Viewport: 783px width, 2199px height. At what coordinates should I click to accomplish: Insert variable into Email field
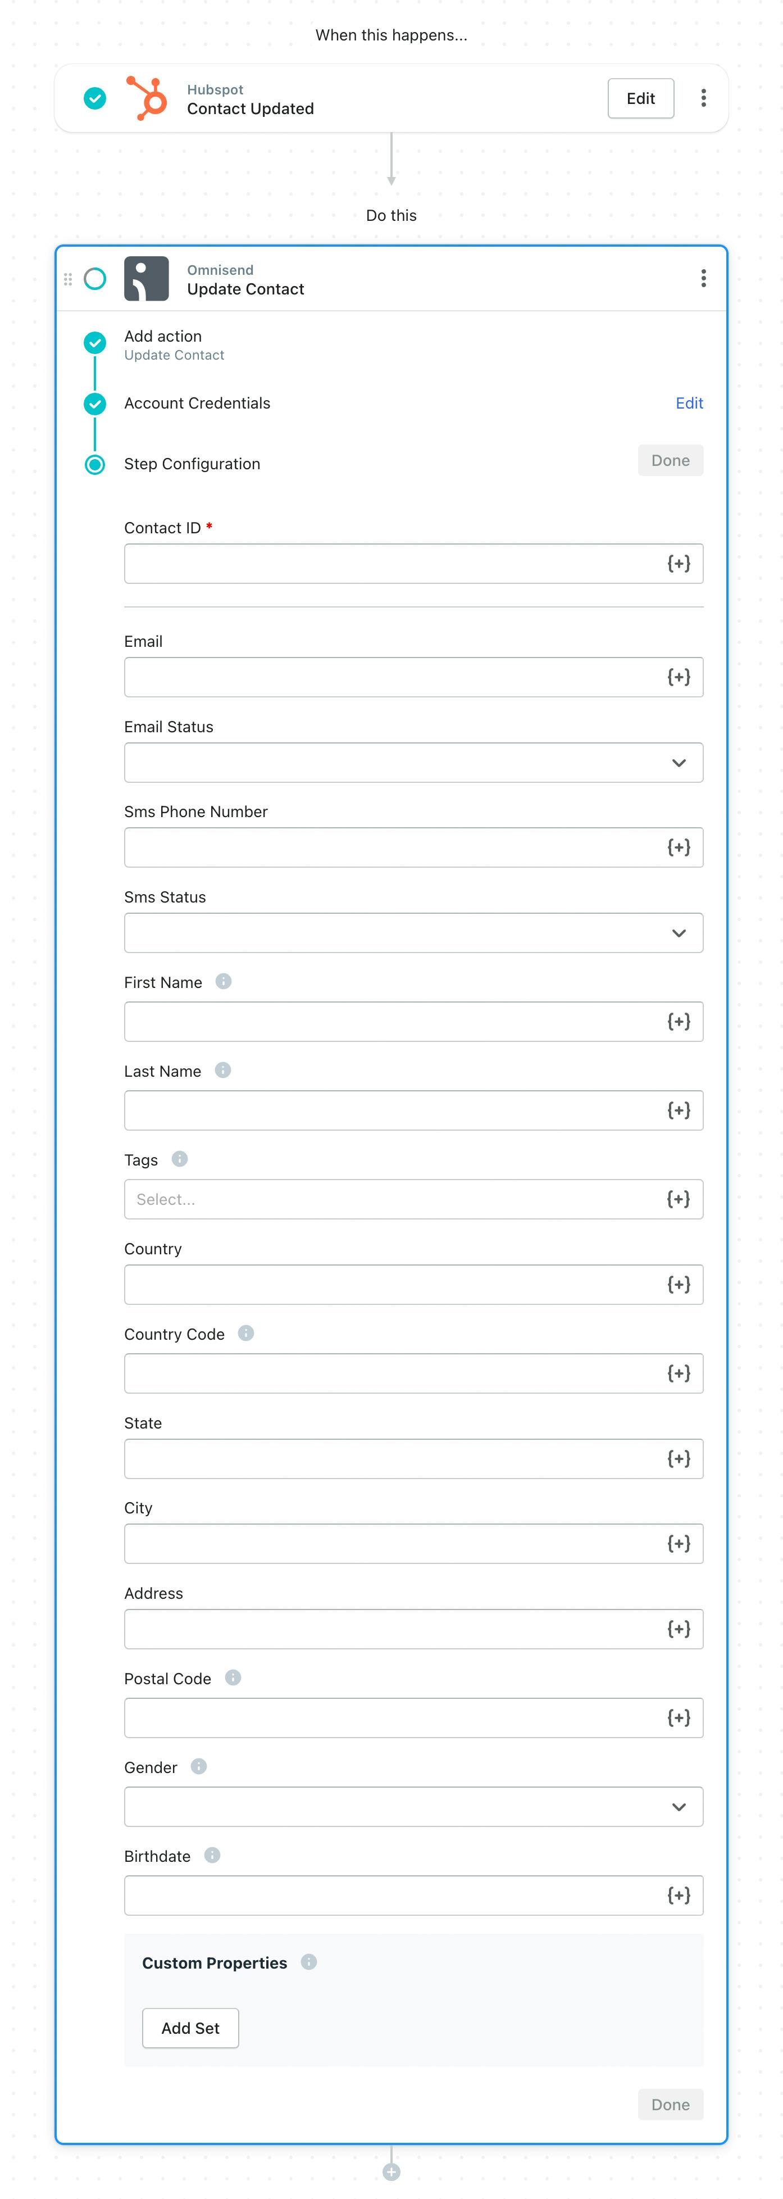click(x=678, y=677)
